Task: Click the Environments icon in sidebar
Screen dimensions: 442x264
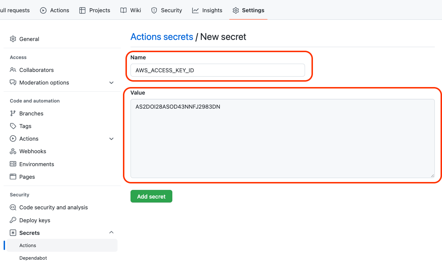Action: (x=13, y=164)
